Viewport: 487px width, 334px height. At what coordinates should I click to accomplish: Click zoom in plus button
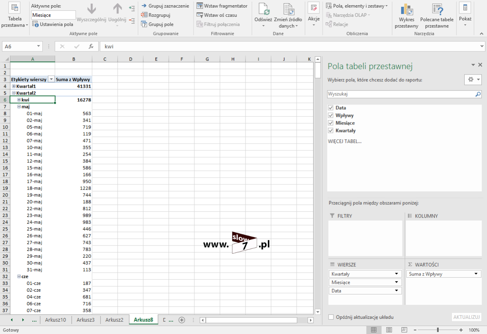pyautogui.click(x=461, y=330)
